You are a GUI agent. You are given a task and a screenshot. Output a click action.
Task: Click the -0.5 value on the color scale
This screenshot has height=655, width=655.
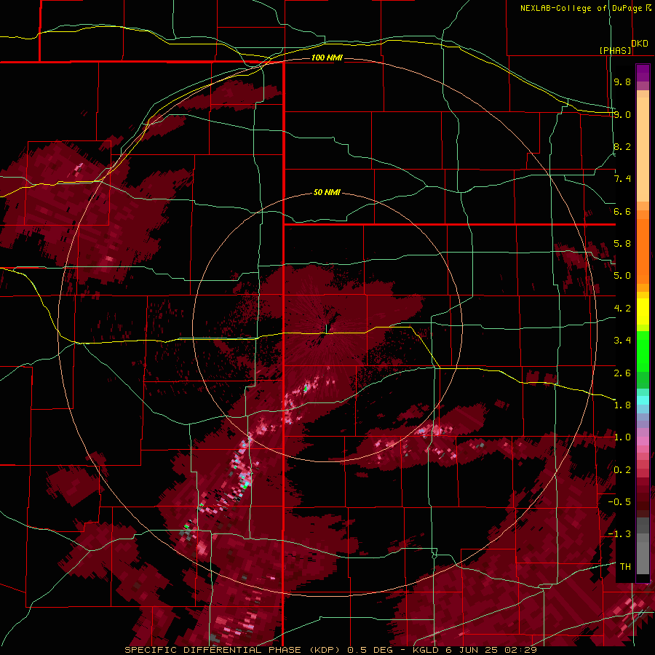click(x=619, y=502)
